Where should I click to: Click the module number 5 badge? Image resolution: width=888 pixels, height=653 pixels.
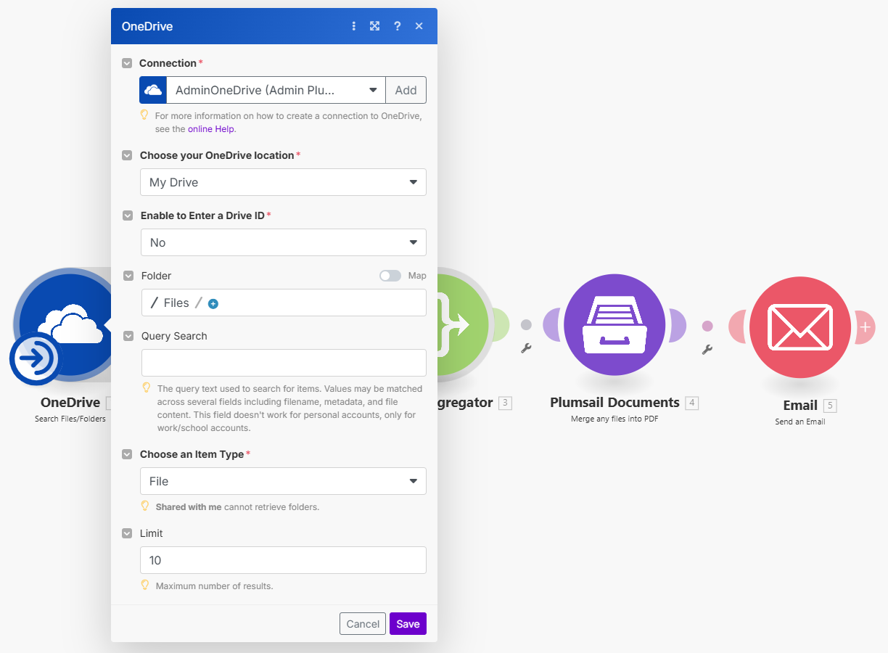pyautogui.click(x=830, y=406)
